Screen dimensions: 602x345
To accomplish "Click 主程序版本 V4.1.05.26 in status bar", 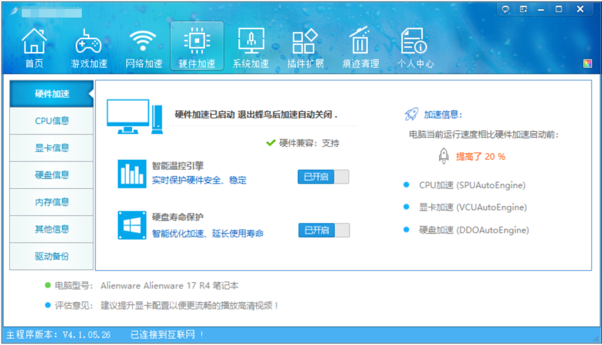I will [59, 334].
